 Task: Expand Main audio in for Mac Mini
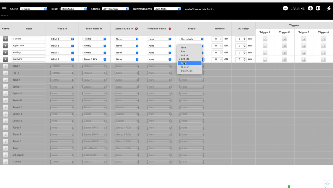95,59
